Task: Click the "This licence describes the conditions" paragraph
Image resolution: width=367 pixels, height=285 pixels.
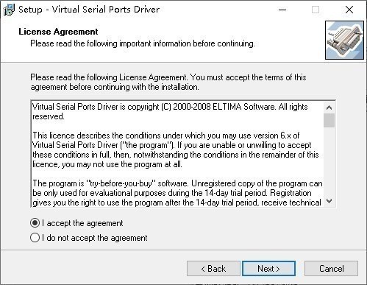Action: (x=176, y=149)
